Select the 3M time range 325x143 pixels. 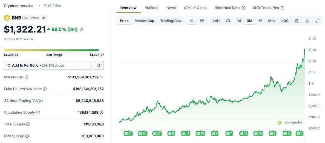[249, 21]
